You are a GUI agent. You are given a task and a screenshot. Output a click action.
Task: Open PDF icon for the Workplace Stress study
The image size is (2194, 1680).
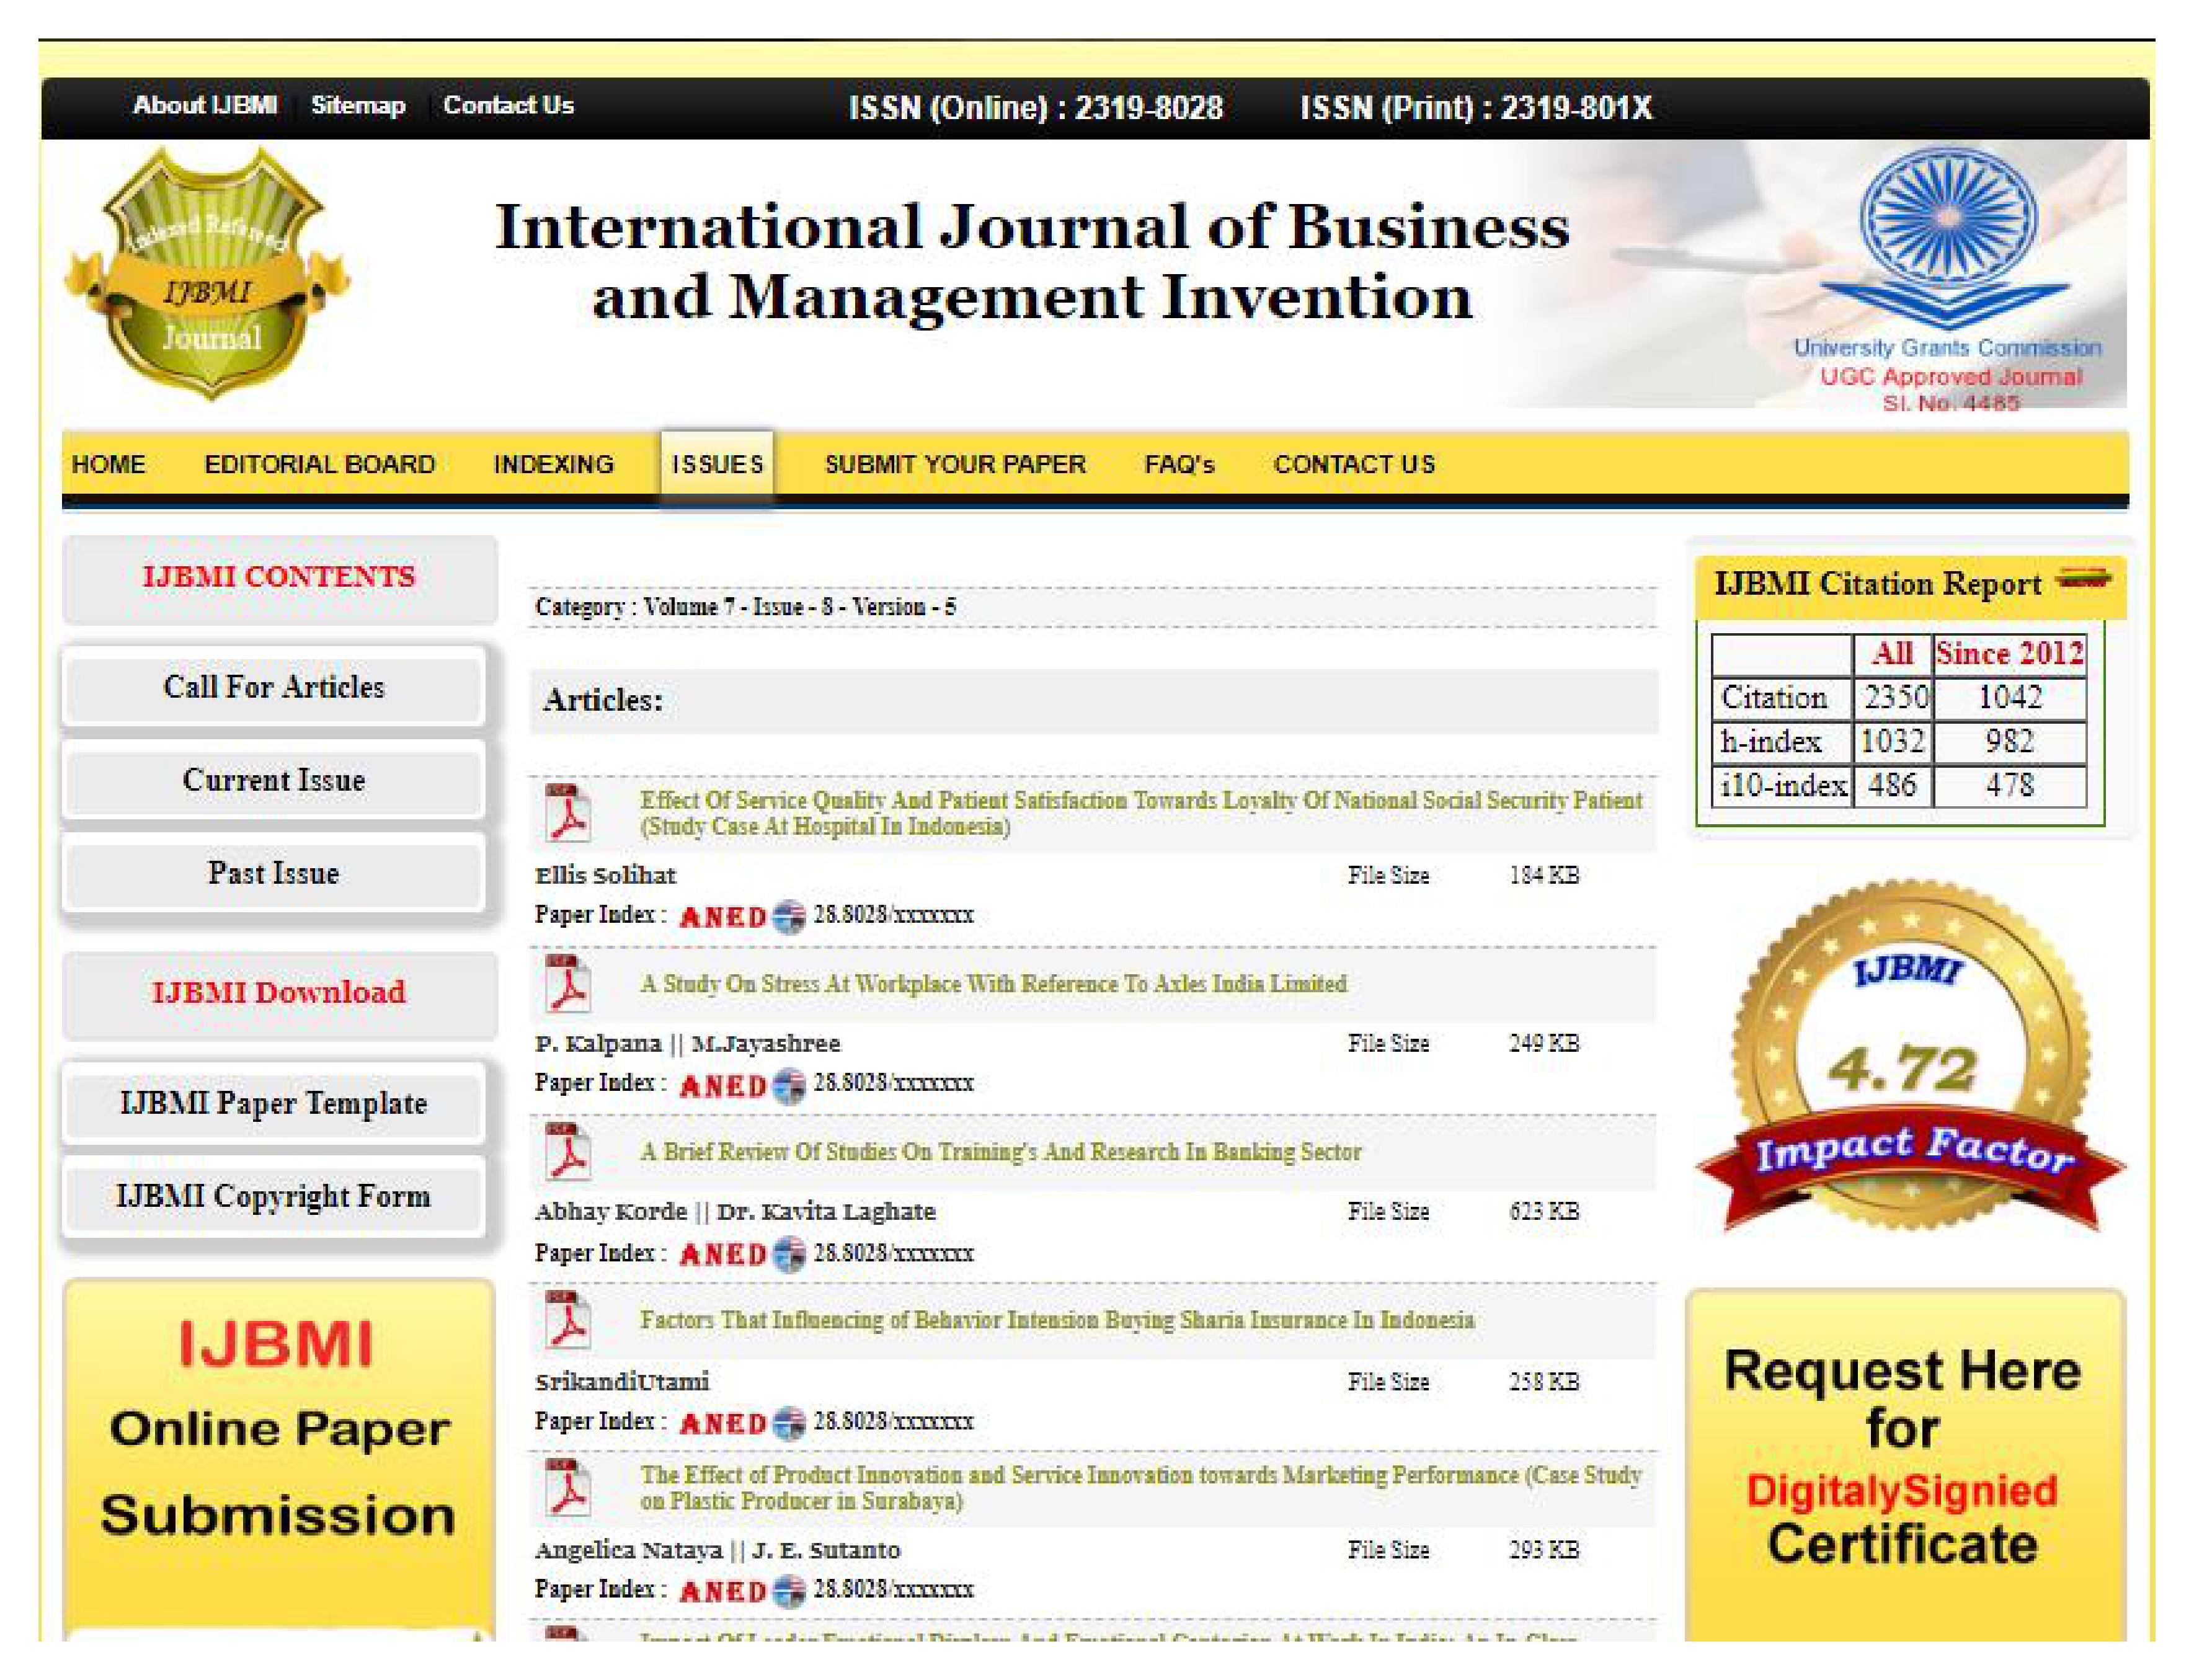567,983
